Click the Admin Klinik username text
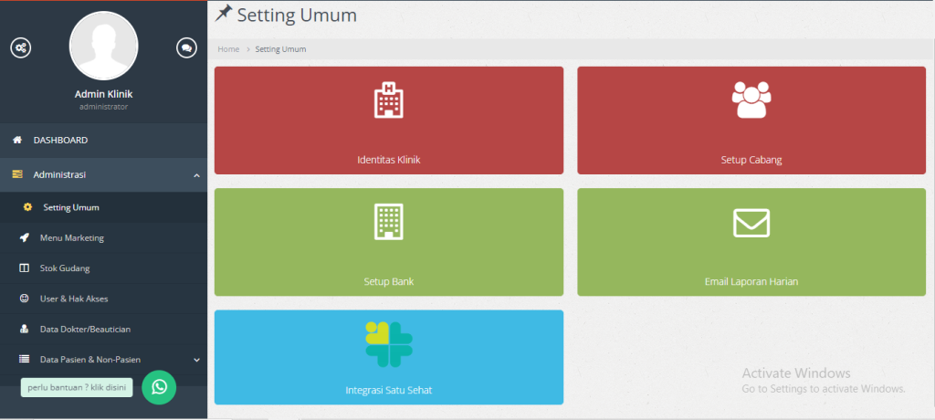Screen dimensions: 935x420 click(x=104, y=94)
